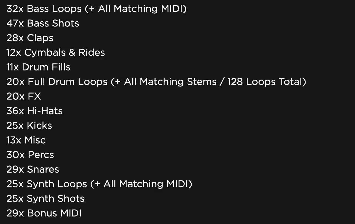This screenshot has width=355, height=224.
Task: Select the 20x FX entry
Action: coord(24,96)
